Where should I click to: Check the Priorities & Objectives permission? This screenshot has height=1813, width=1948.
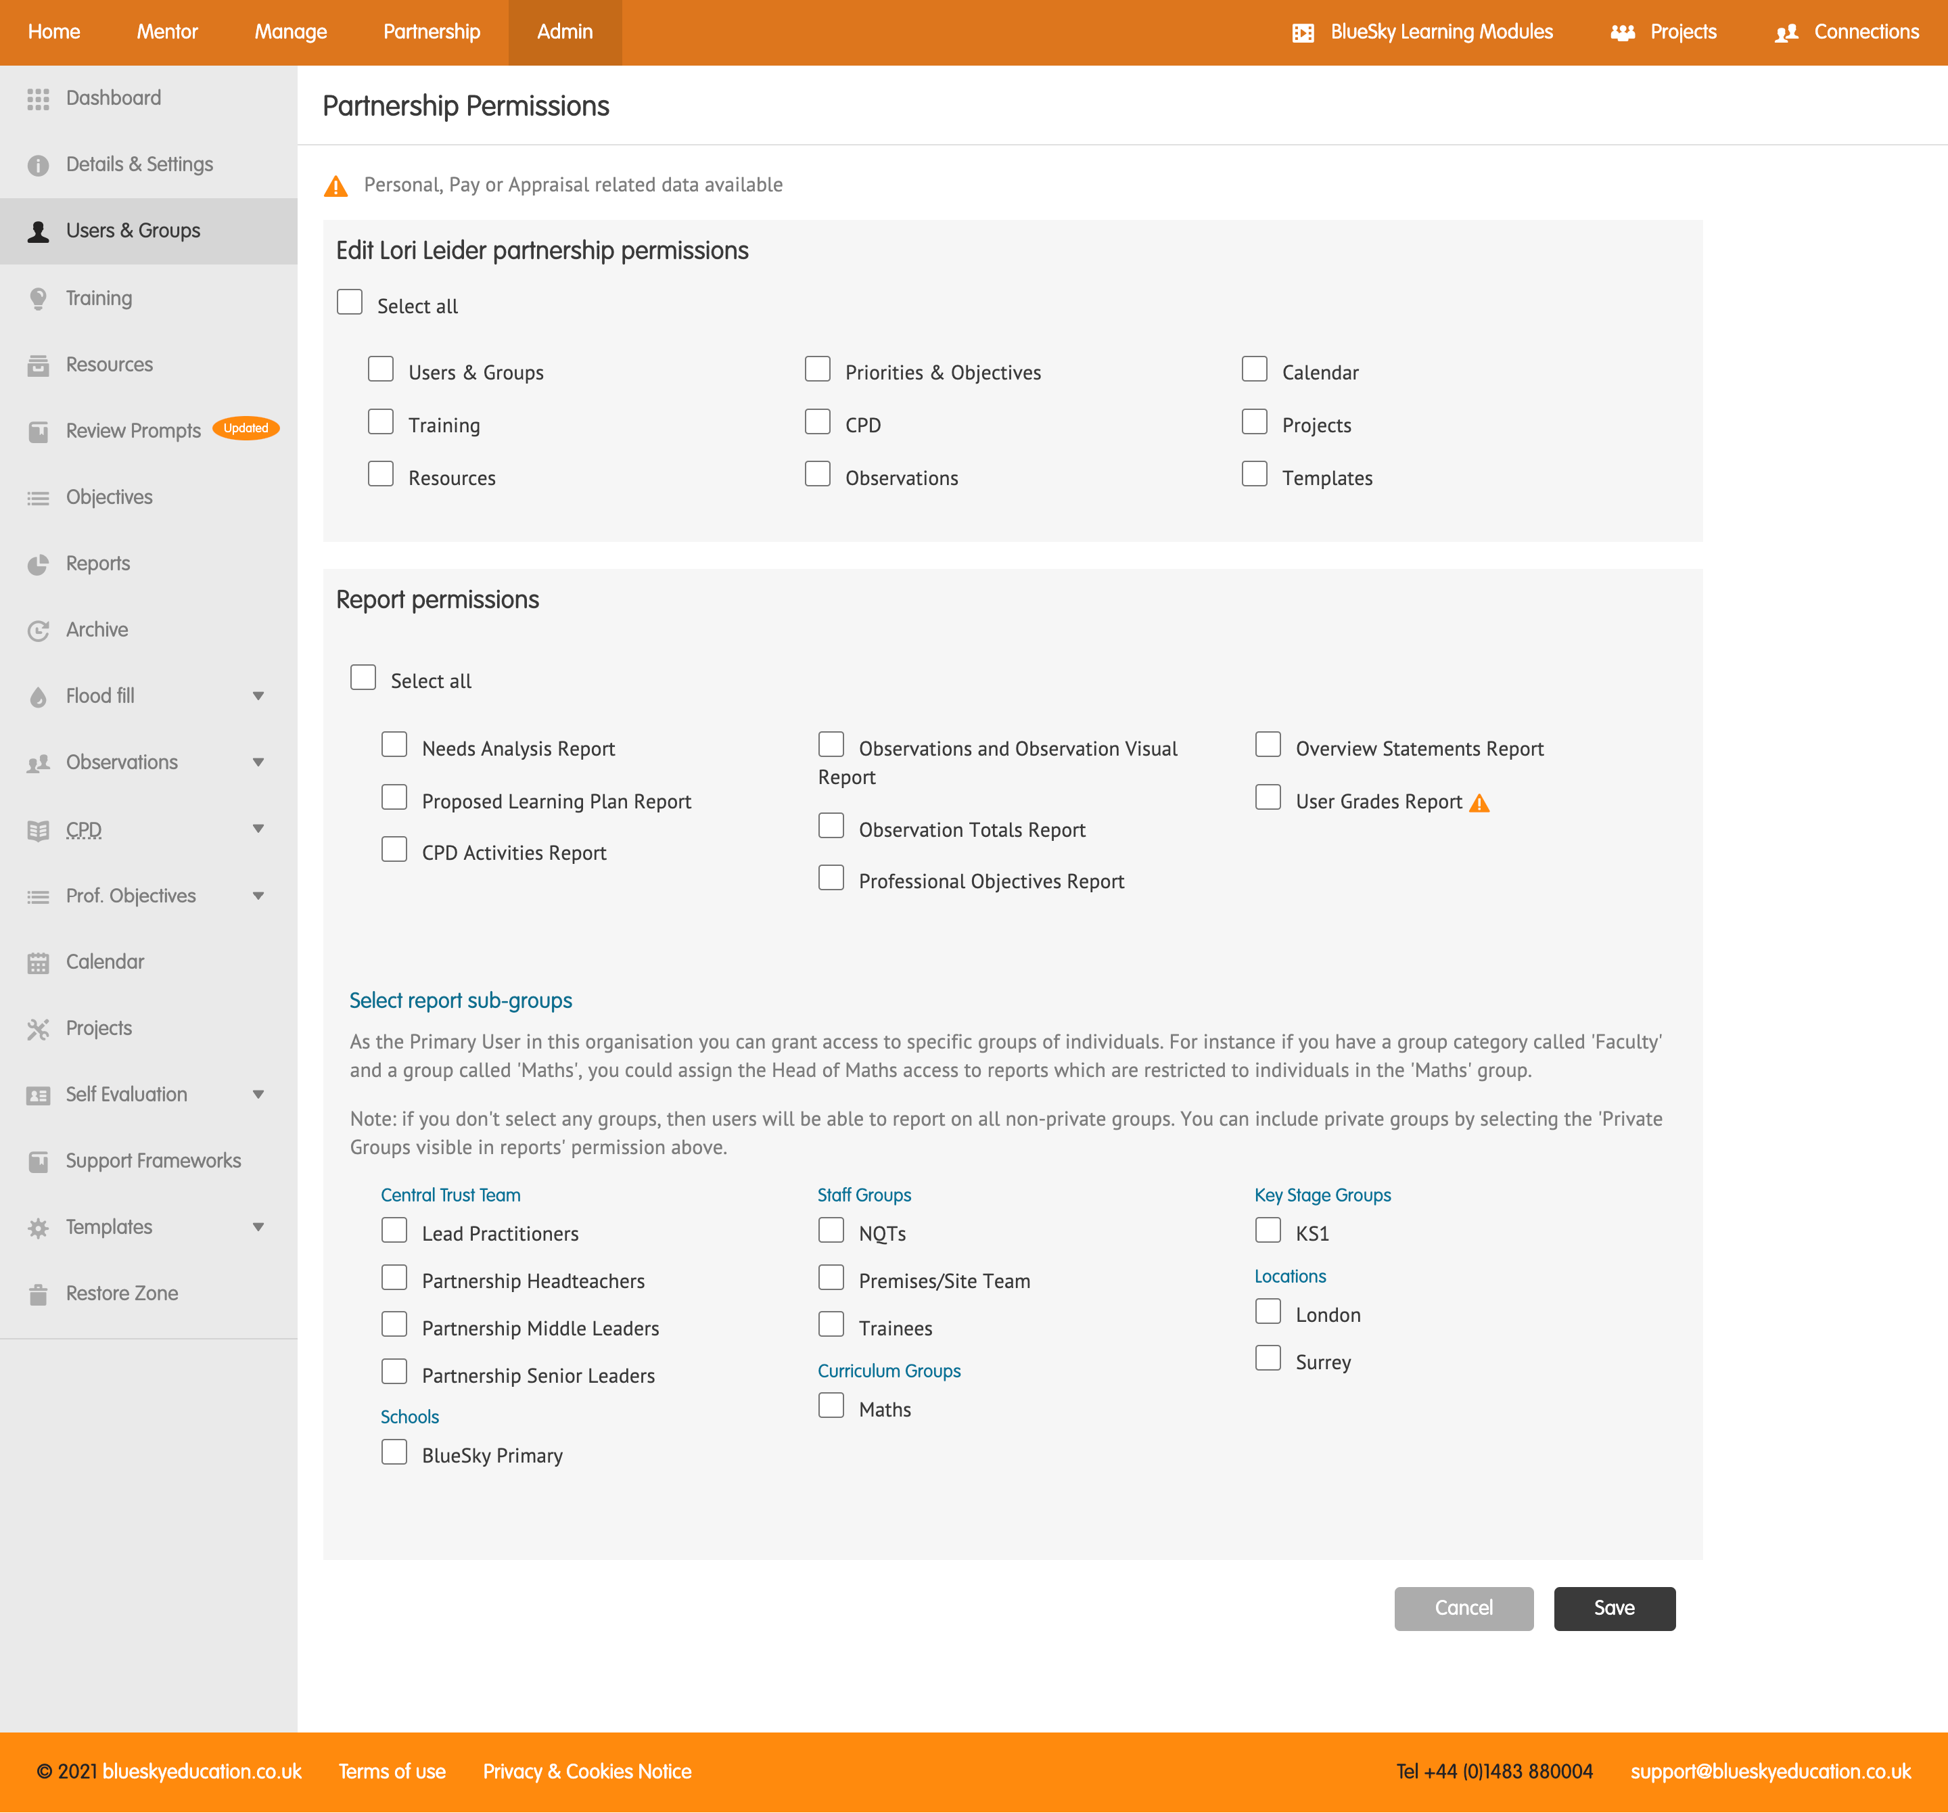click(818, 369)
